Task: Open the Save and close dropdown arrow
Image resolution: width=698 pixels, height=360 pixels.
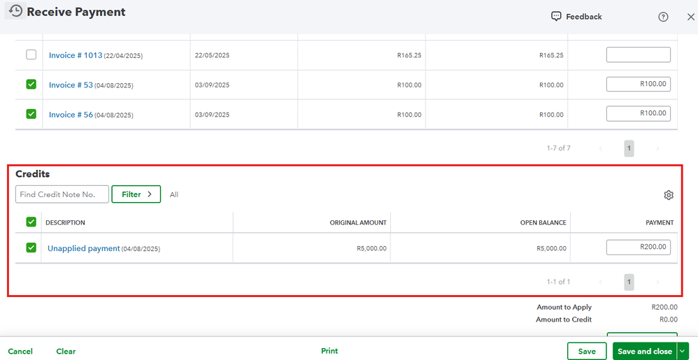Action: coord(683,351)
